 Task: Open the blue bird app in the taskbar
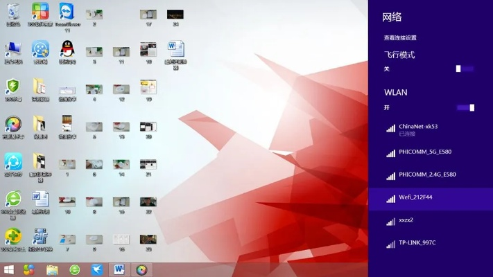[96, 269]
